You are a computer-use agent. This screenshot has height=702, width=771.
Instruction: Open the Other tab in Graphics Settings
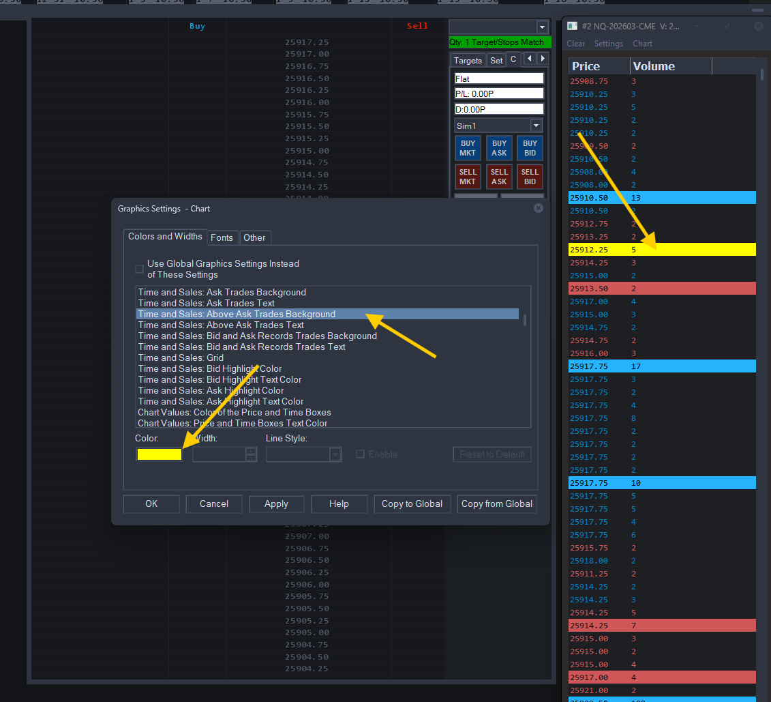tap(254, 237)
